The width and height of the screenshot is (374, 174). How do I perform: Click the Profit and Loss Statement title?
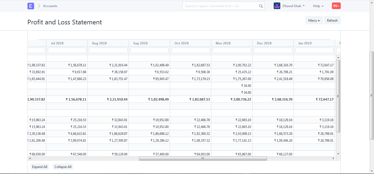pyautogui.click(x=65, y=22)
